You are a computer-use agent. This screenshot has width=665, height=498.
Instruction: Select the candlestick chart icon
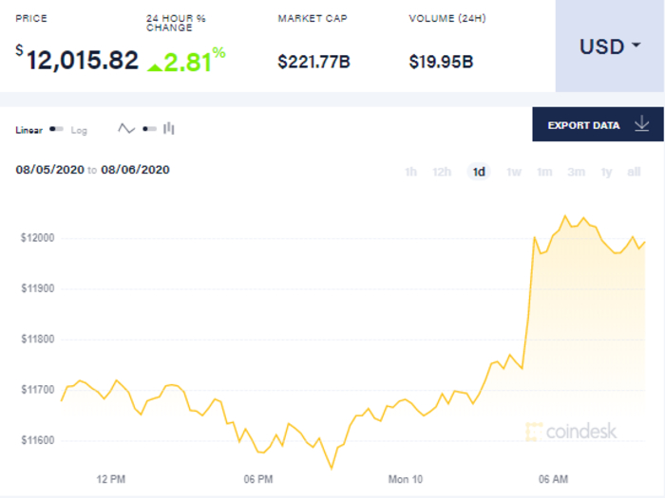coord(169,129)
